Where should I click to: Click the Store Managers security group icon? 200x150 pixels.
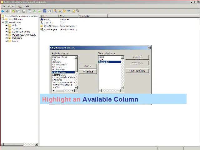tap(42, 30)
